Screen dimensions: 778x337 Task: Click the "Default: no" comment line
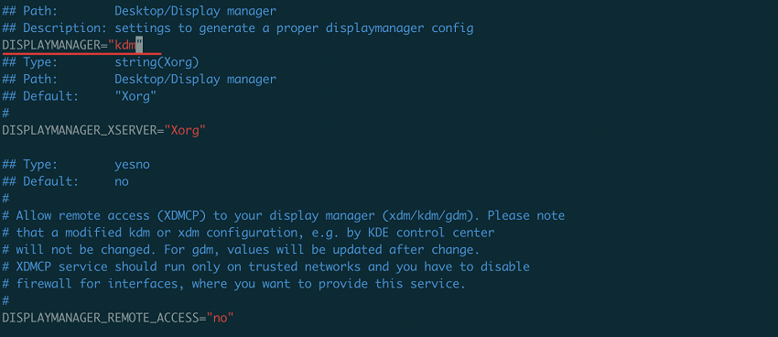click(66, 181)
